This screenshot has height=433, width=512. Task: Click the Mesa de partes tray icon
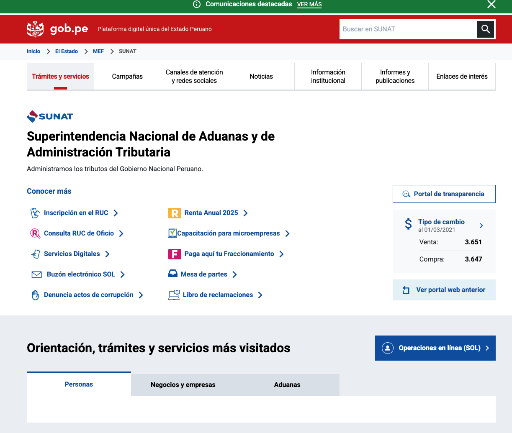pyautogui.click(x=173, y=274)
